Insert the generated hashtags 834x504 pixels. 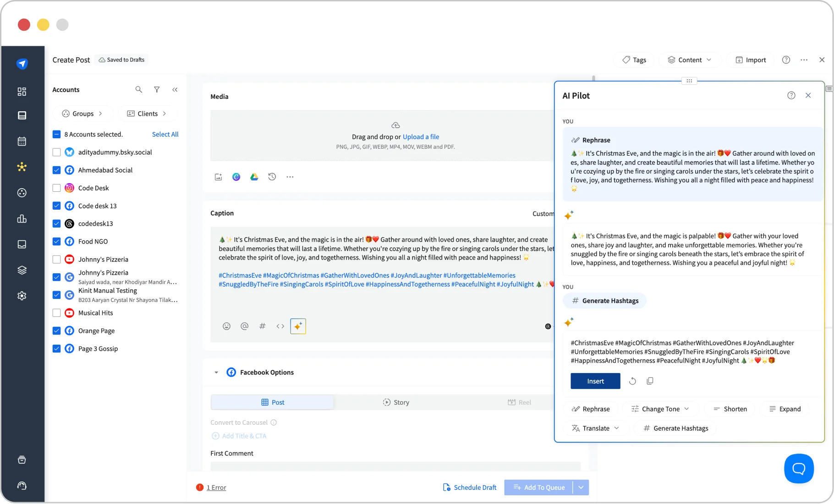click(595, 381)
